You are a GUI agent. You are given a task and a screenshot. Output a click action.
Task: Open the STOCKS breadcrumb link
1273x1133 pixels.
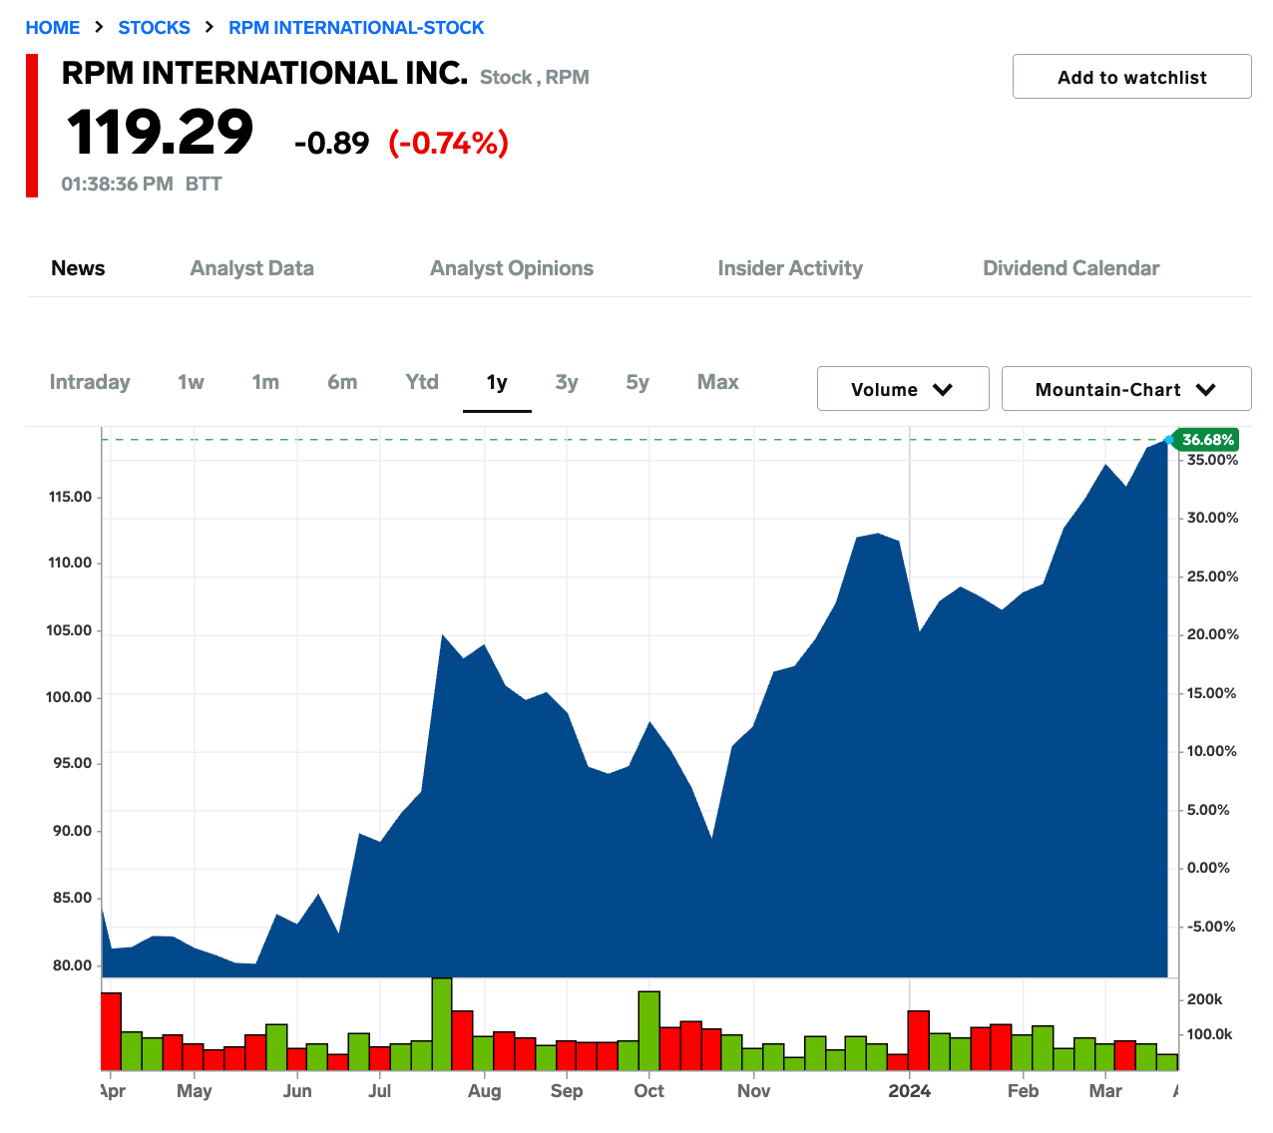point(154,27)
